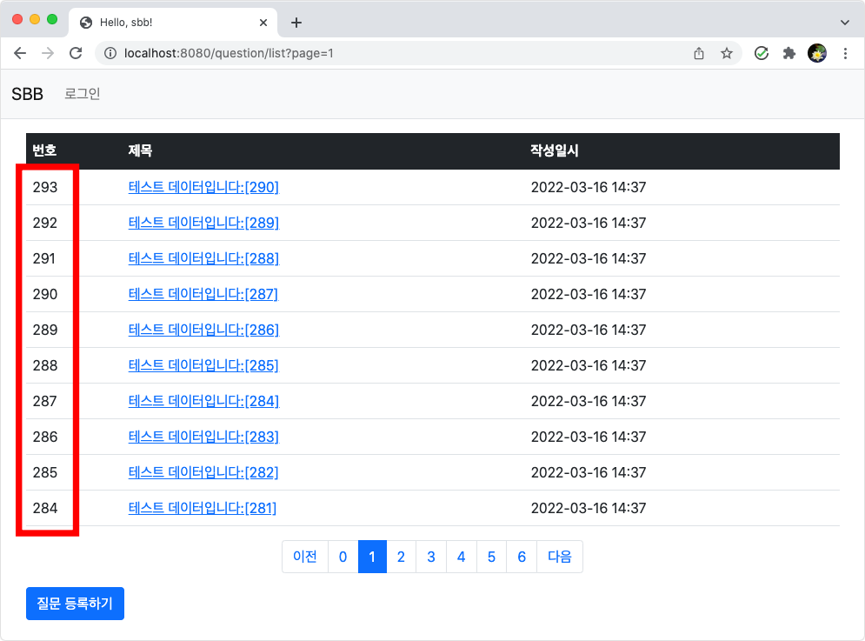865x641 pixels.
Task: Open the Extensions puzzle icon
Action: click(x=789, y=53)
